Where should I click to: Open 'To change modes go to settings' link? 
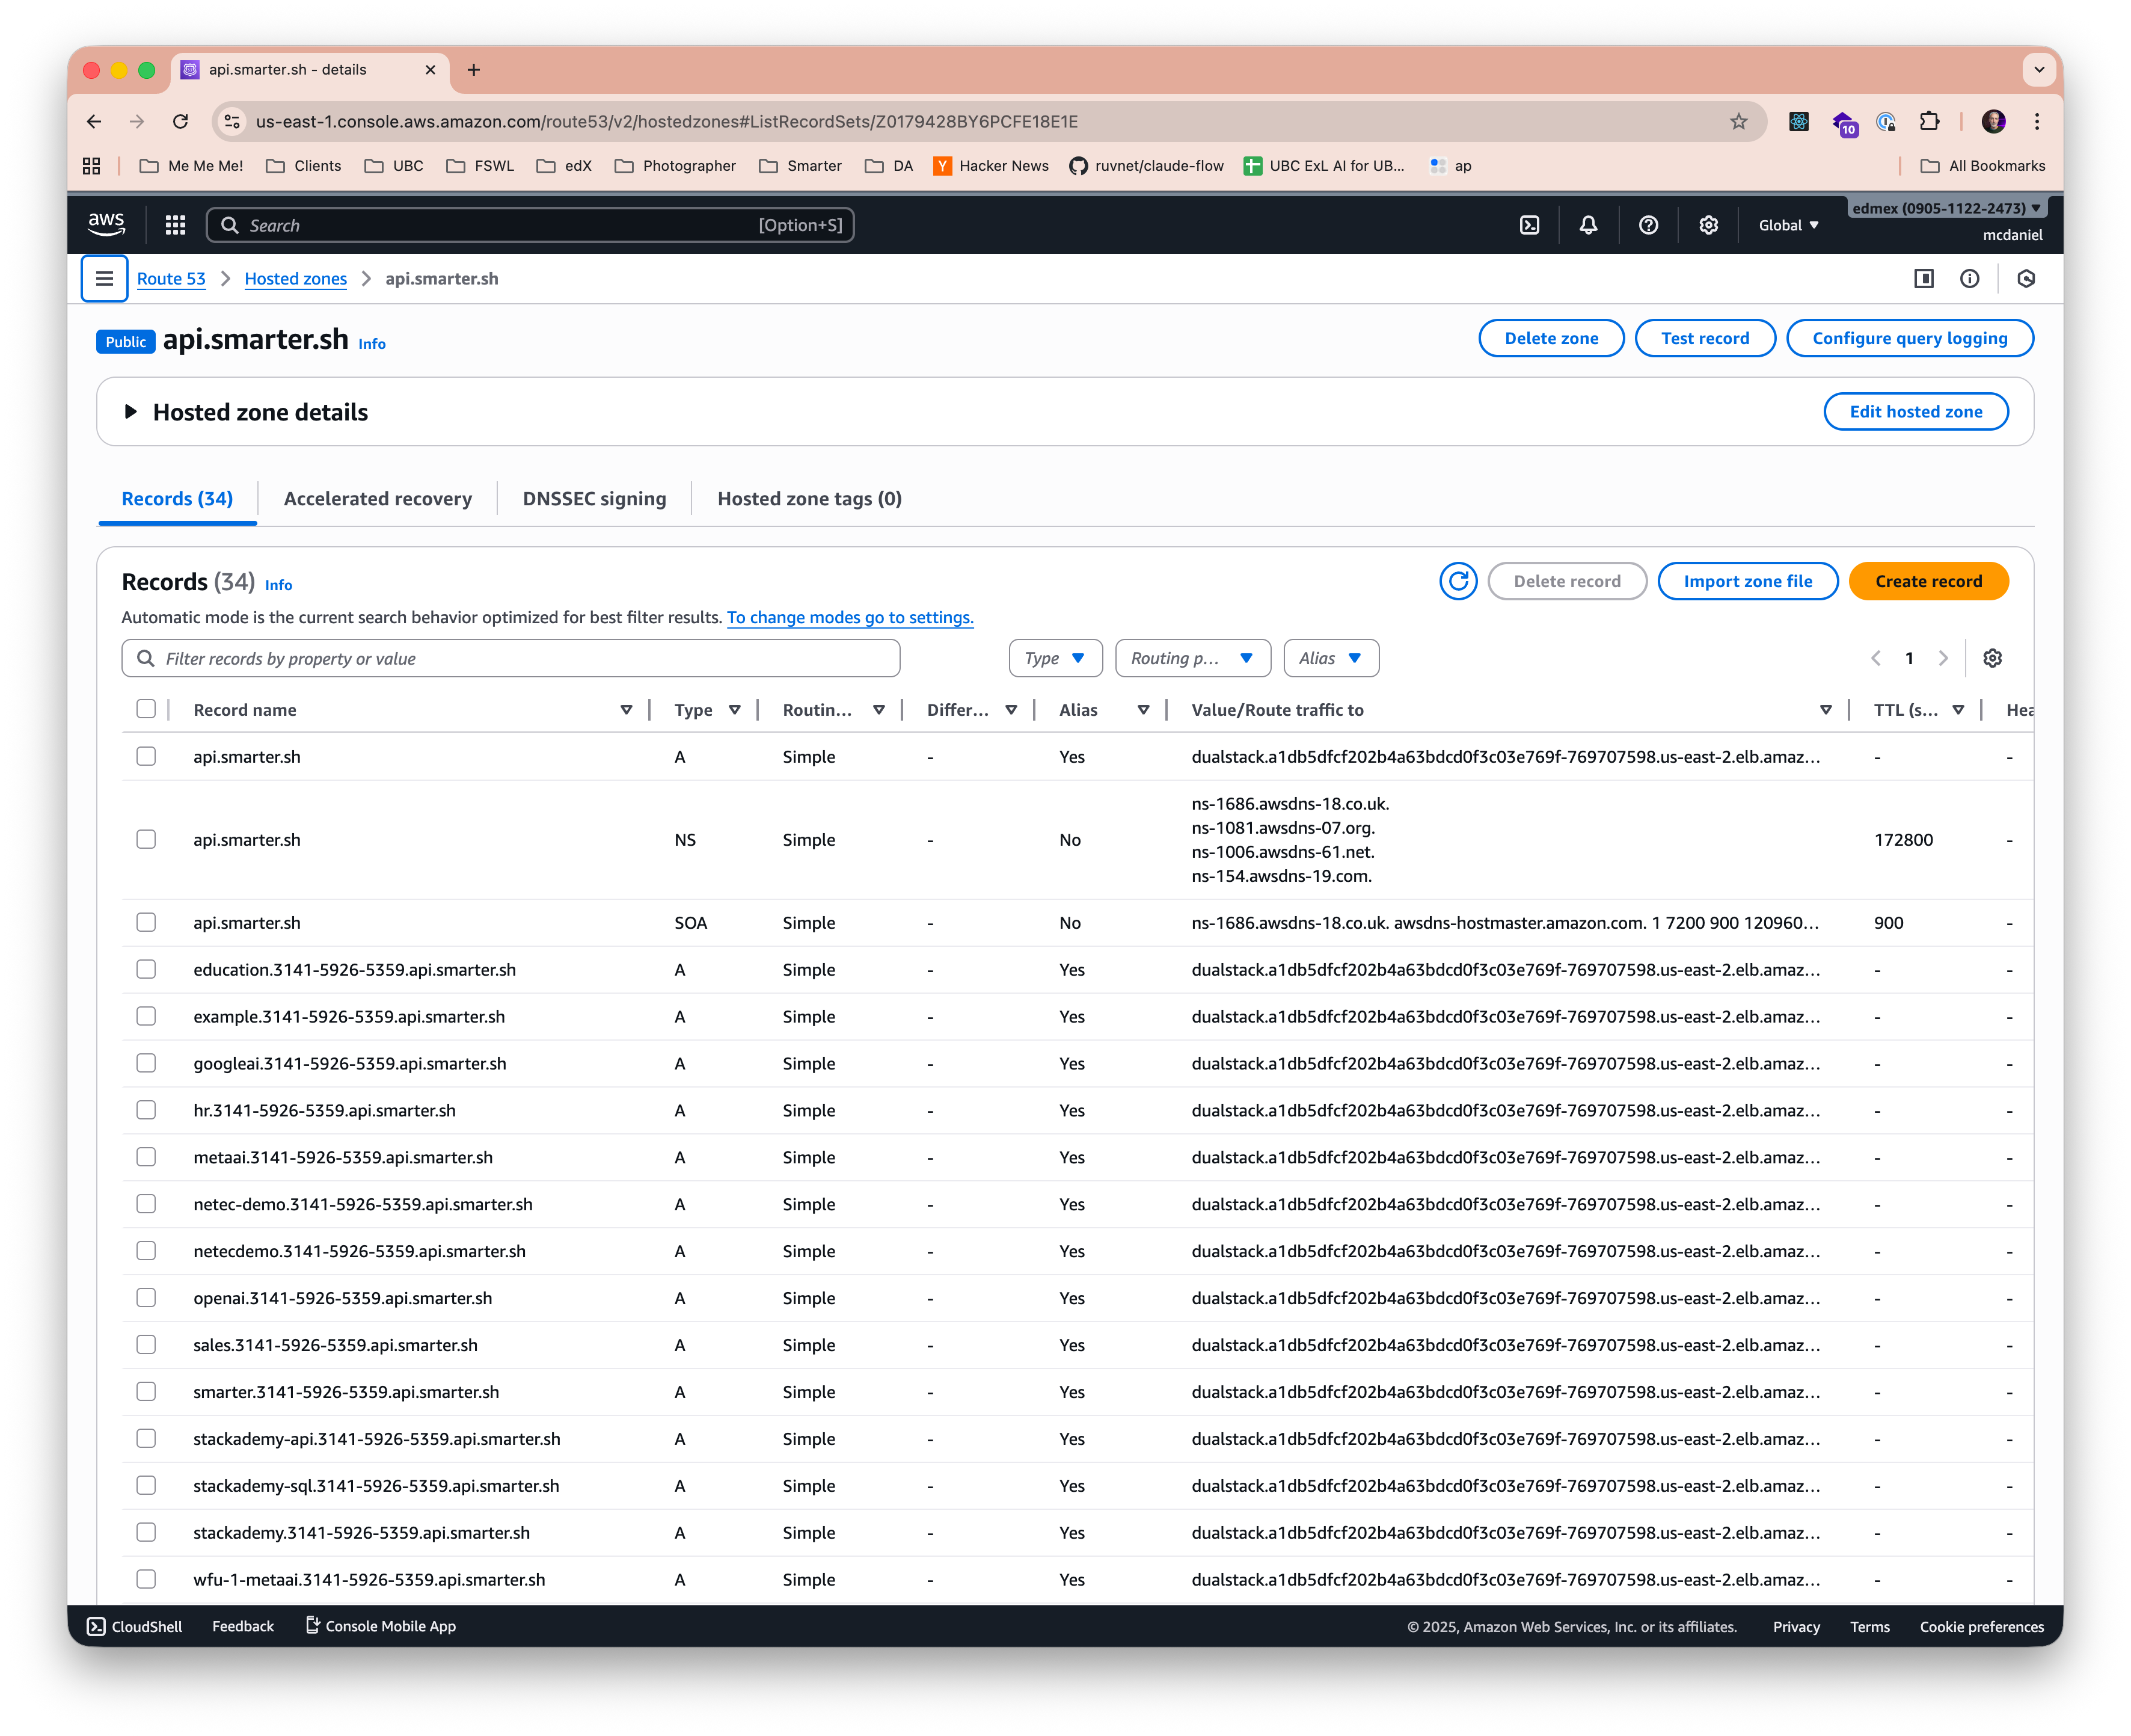pos(850,617)
